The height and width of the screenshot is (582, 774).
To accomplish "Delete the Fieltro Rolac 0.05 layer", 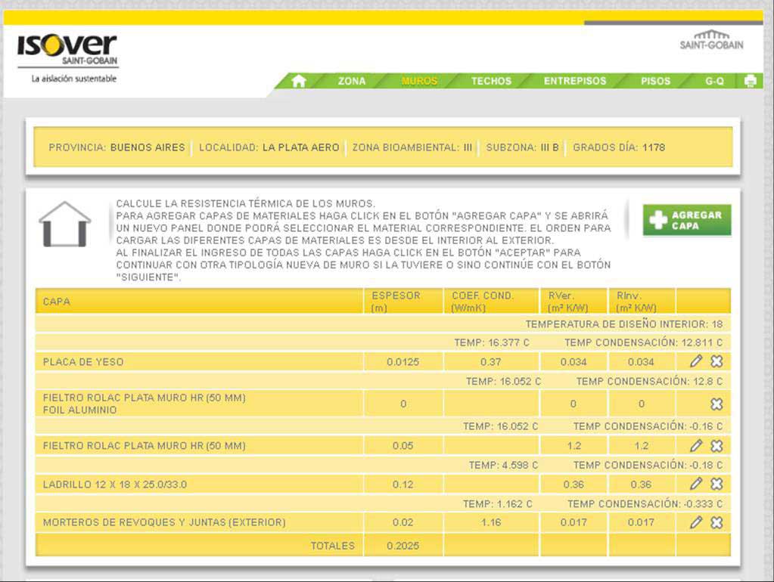I will pyautogui.click(x=716, y=446).
